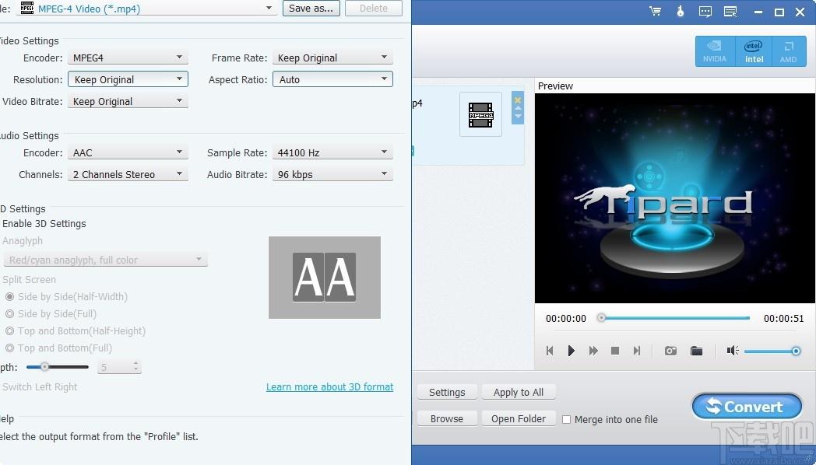
Task: Click the MPEG4 format thumbnail in file list
Action: (480, 114)
